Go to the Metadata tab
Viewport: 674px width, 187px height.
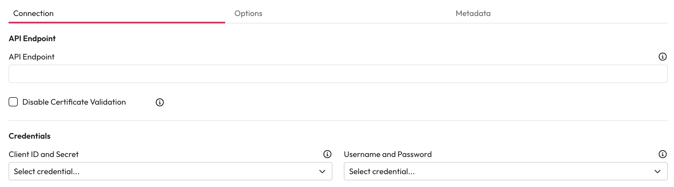point(473,13)
